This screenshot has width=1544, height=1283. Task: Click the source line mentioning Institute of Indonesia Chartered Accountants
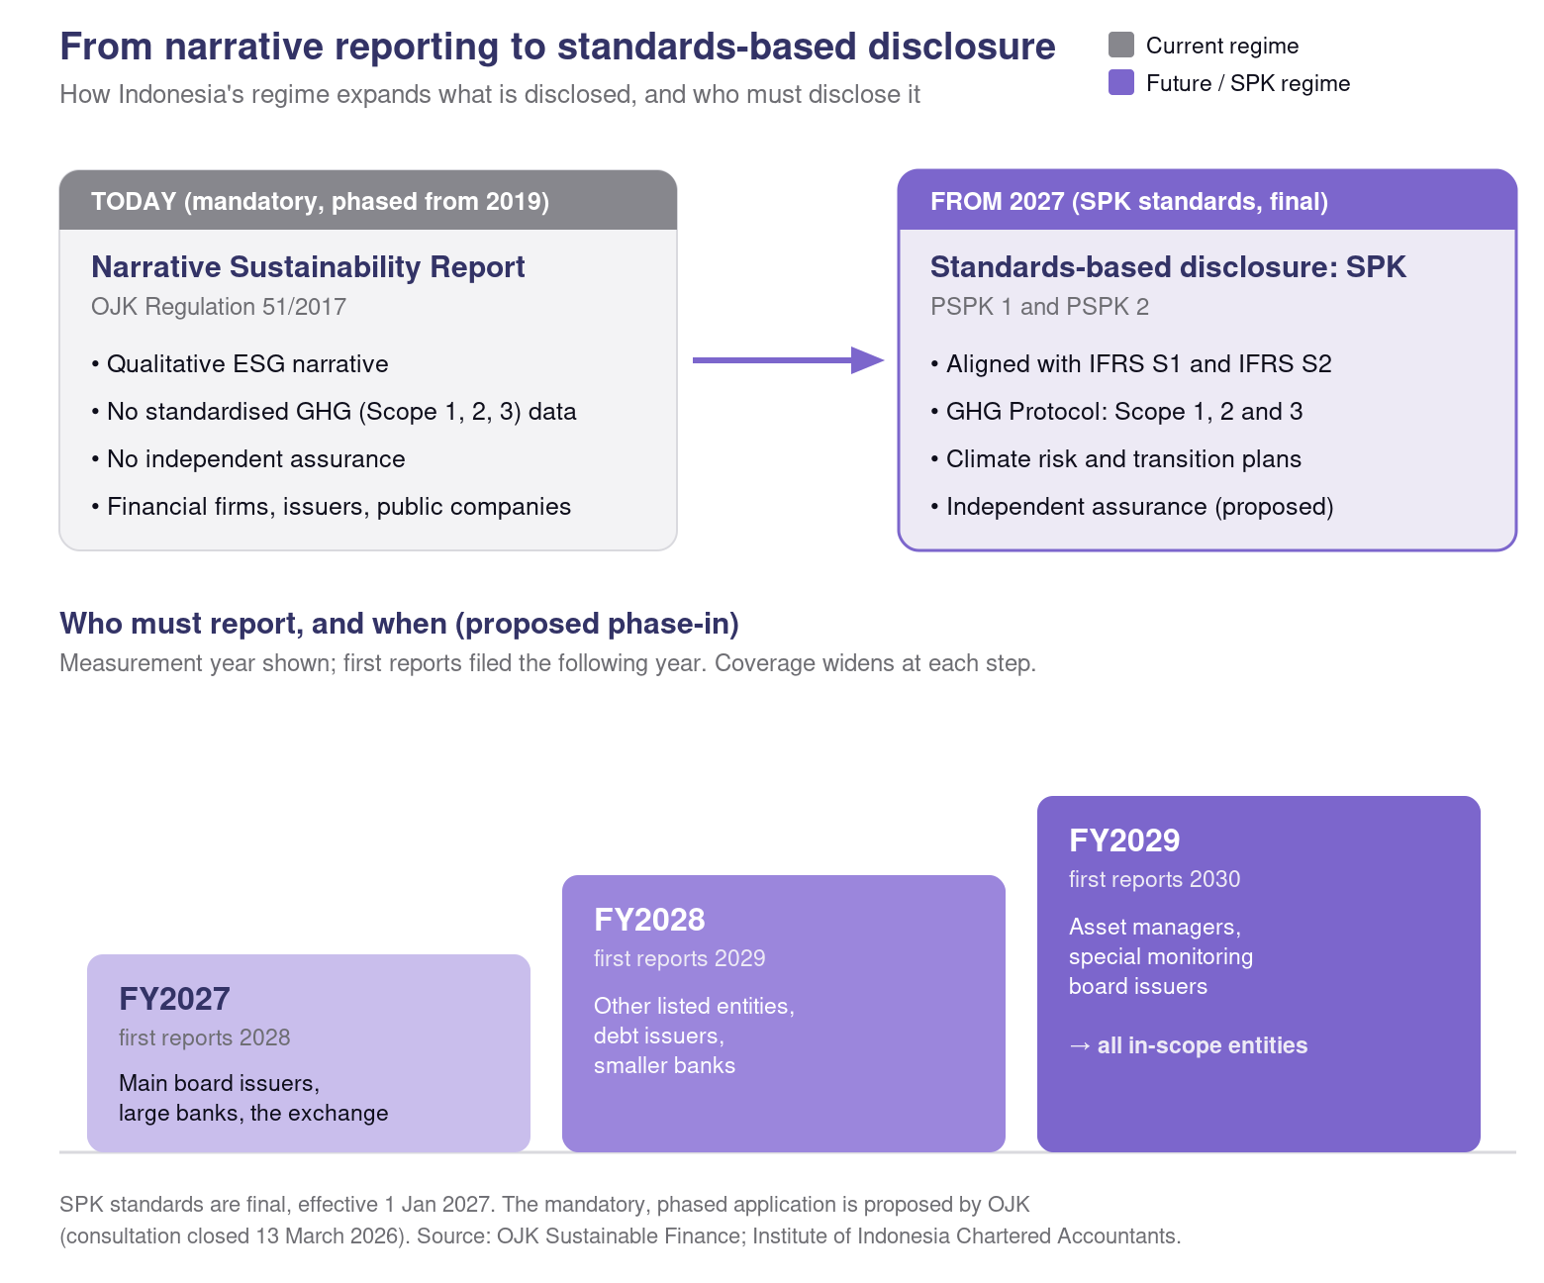620,1236
